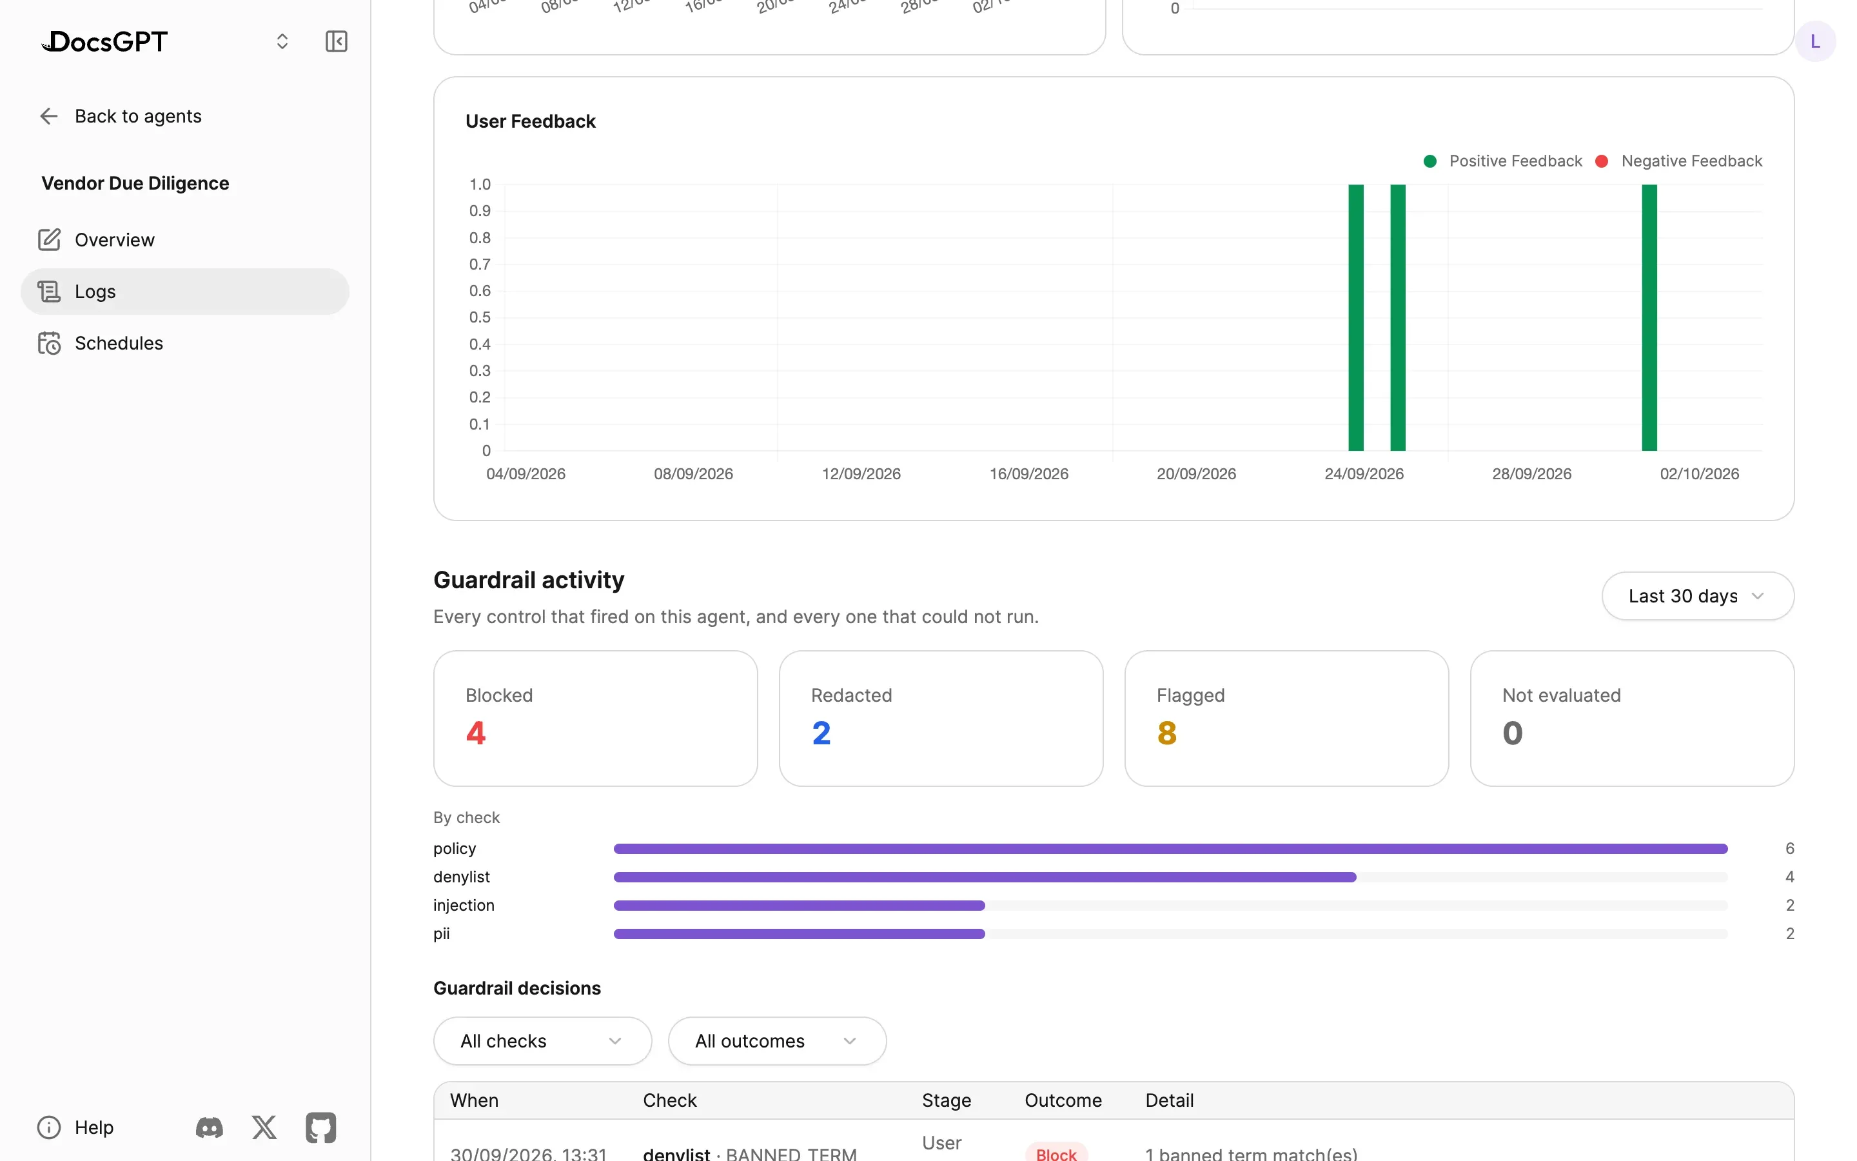Click the injection check progress bar

(x=1170, y=906)
